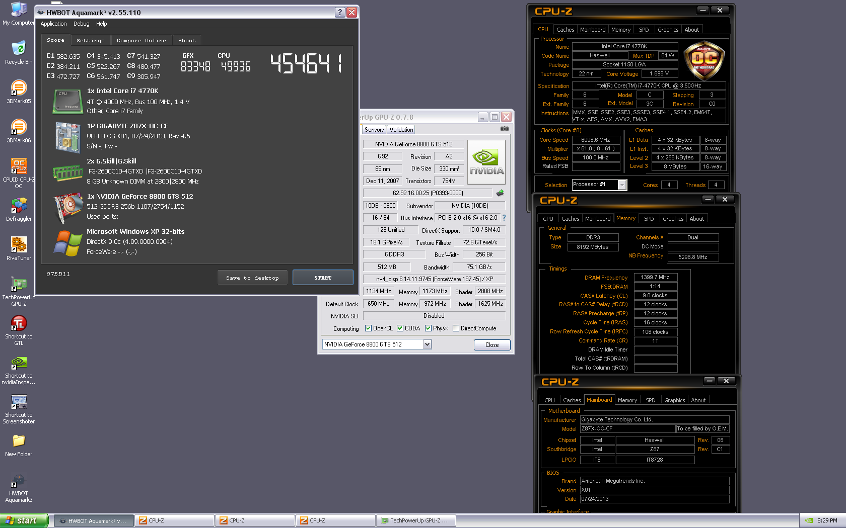Click the GPU name field NVIDIA GeForce 8800 GTS 512
Image resolution: width=846 pixels, height=528 pixels.
pyautogui.click(x=413, y=144)
